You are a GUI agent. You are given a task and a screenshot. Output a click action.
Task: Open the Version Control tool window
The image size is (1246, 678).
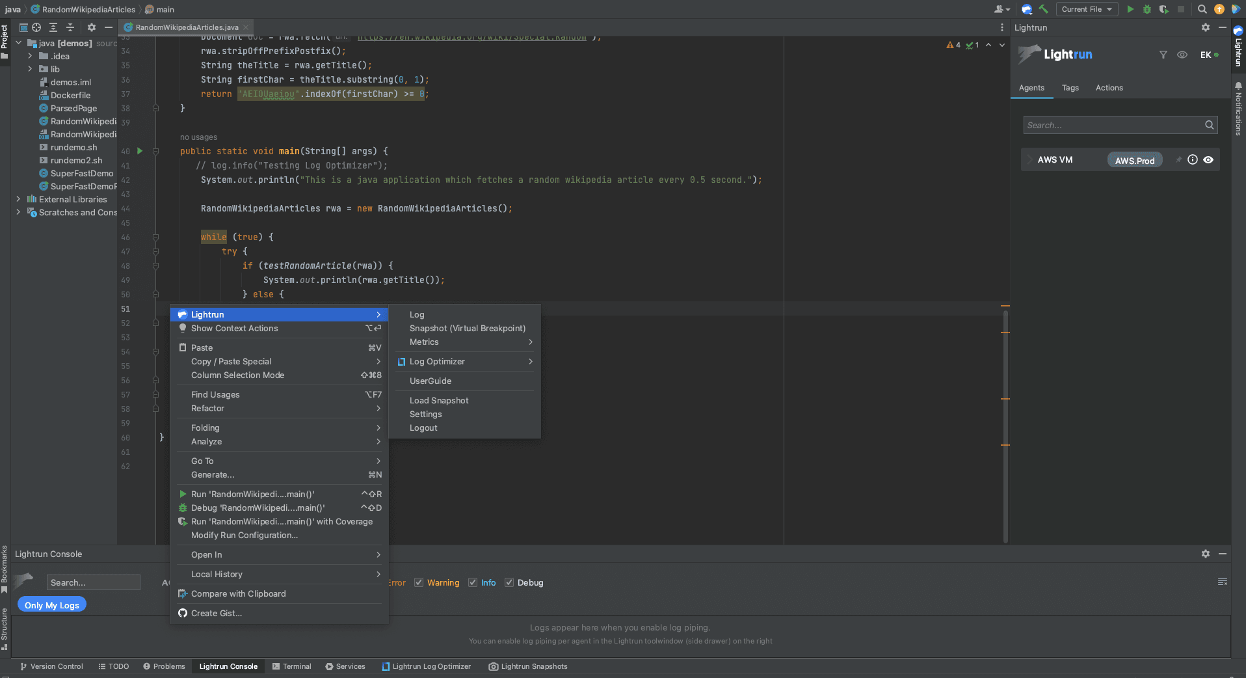coord(51,666)
